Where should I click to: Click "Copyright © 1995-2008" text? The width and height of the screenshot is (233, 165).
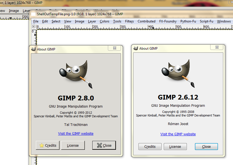tap(178, 112)
